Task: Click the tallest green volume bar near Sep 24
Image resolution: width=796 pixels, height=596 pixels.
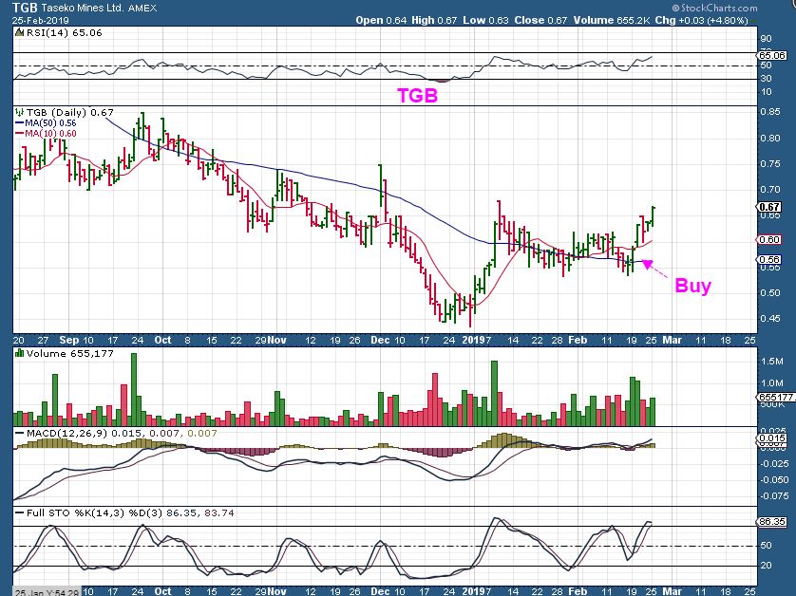Action: coord(134,389)
